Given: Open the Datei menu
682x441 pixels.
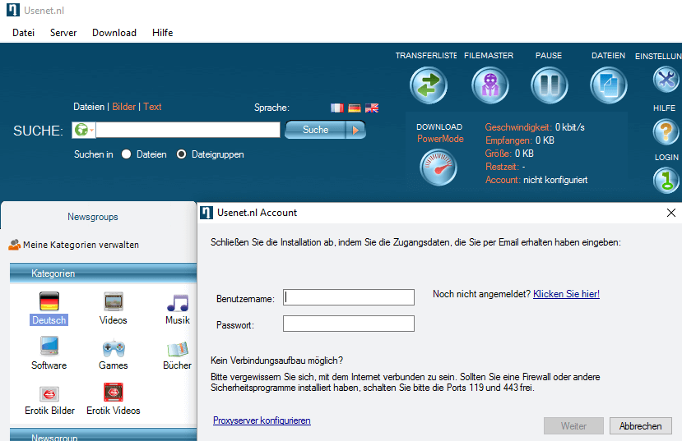Looking at the screenshot, I should coord(24,33).
